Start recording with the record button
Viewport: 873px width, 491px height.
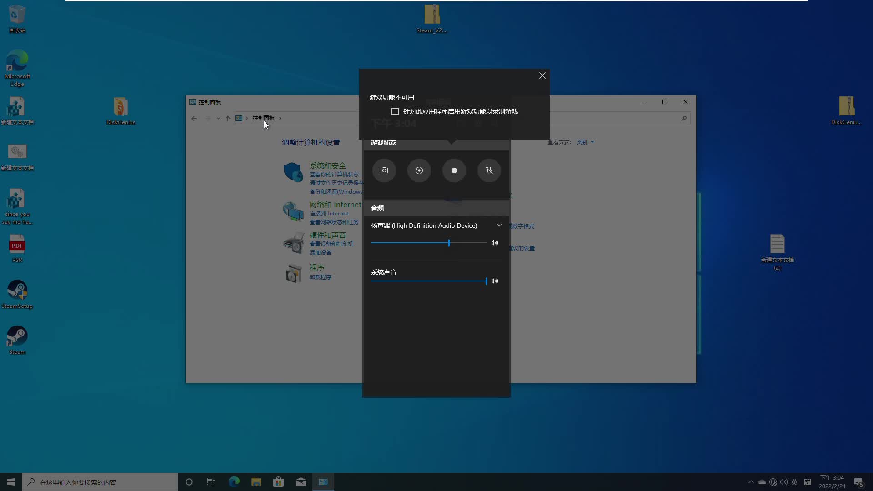454,170
